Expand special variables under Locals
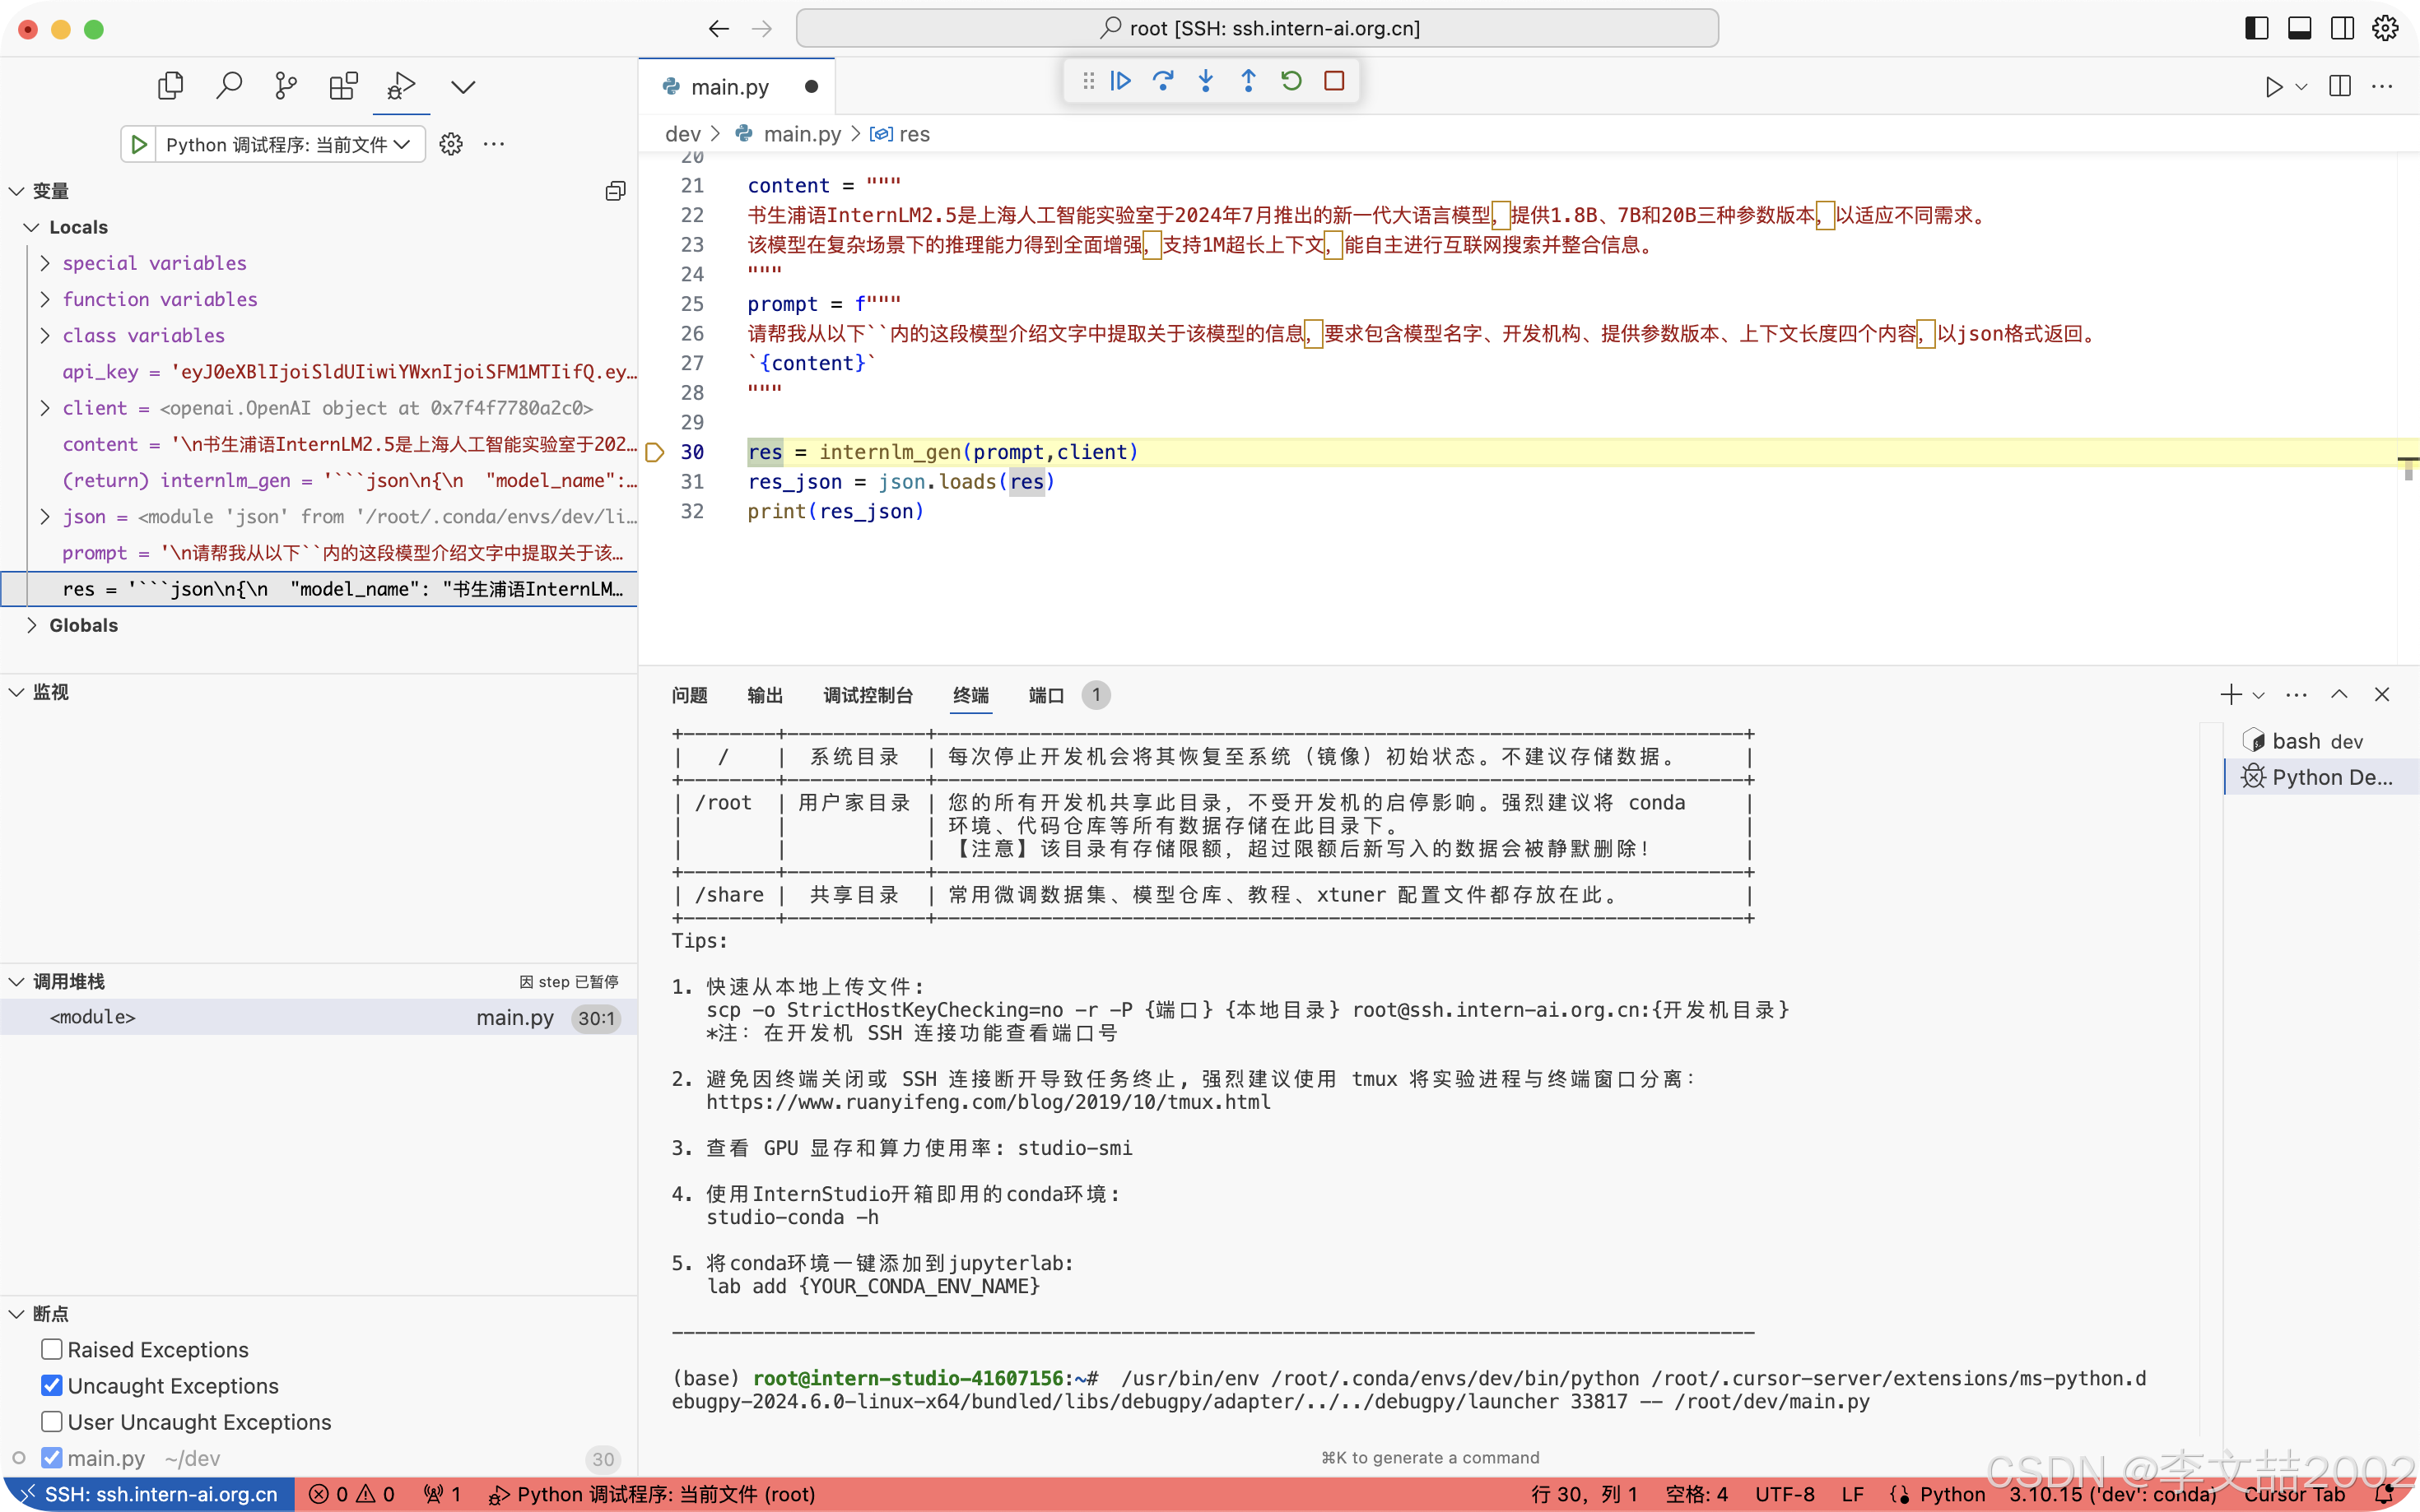Screen dimensions: 2420x1512 44,263
